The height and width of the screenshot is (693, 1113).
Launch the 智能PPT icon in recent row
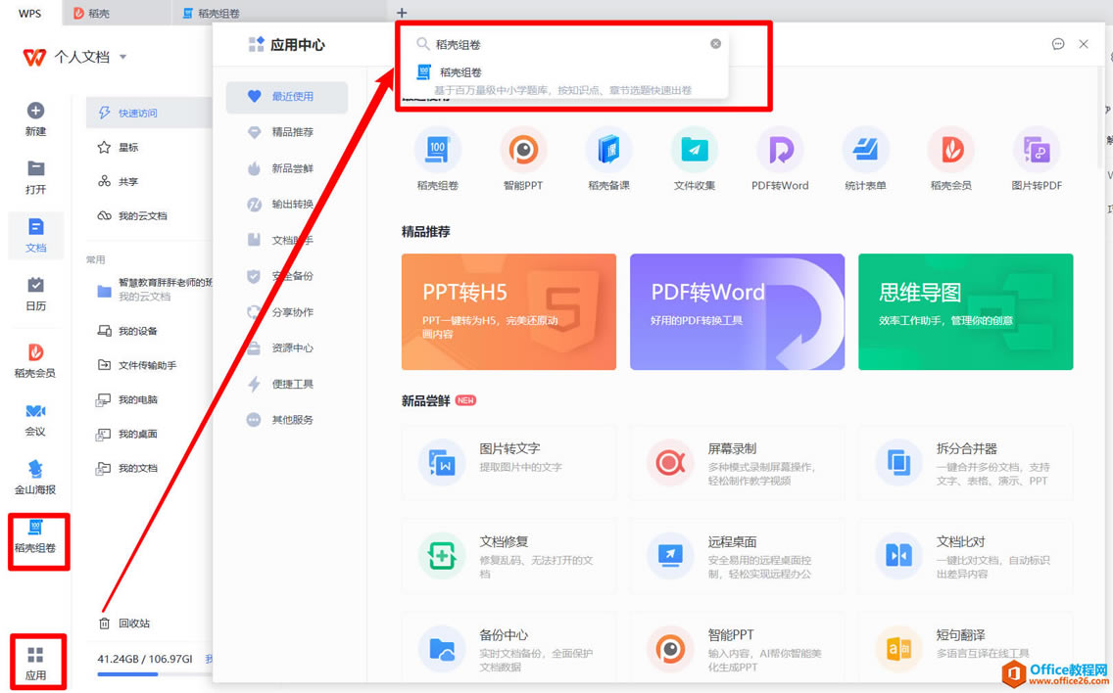pyautogui.click(x=523, y=151)
